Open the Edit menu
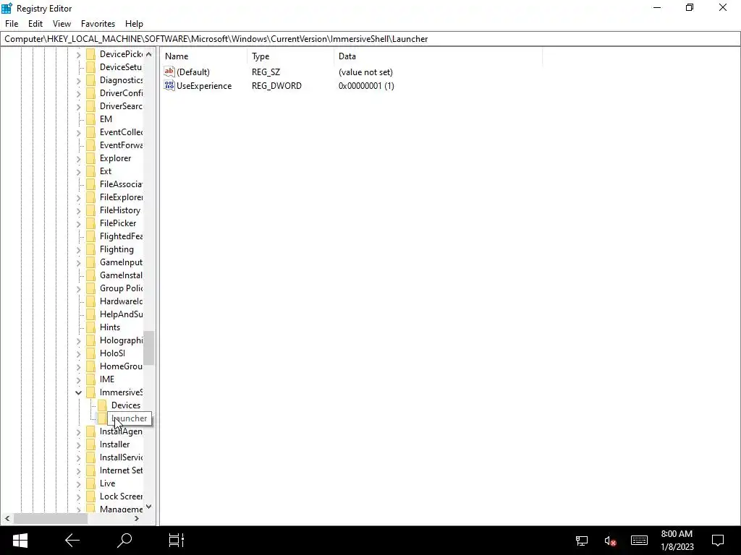Image resolution: width=741 pixels, height=555 pixels. click(35, 24)
